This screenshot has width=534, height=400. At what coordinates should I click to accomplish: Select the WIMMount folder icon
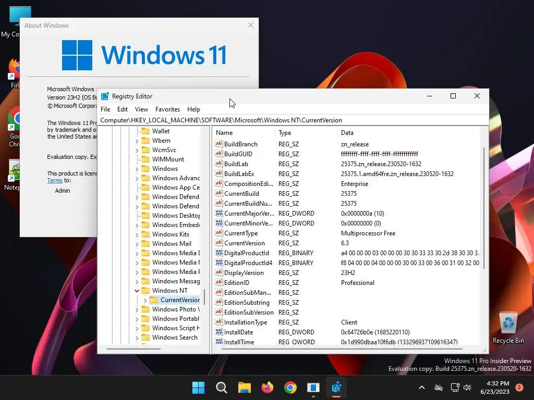click(145, 159)
